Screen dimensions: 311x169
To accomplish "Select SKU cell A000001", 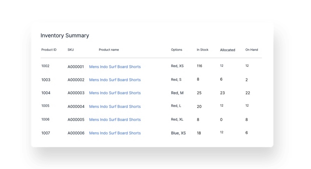I will coord(76,67).
